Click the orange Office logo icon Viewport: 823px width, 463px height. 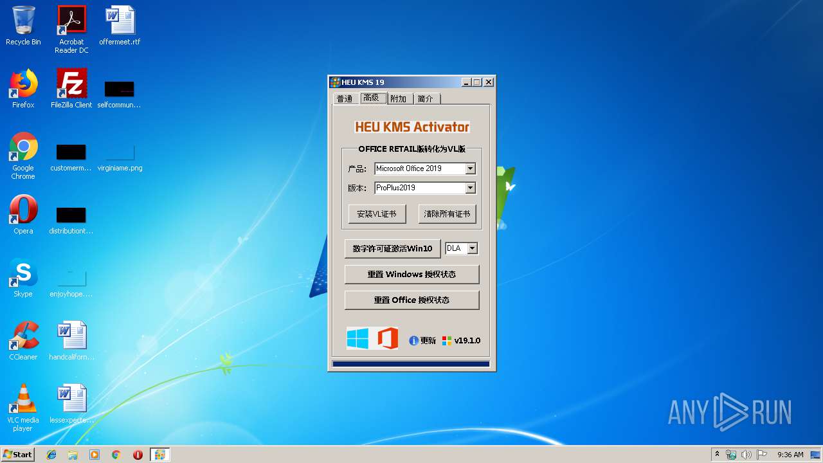(387, 338)
